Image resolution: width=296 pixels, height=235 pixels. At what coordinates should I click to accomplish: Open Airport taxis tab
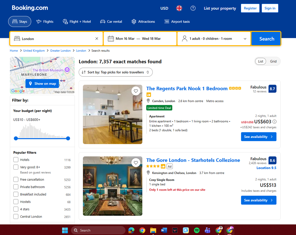(177, 22)
